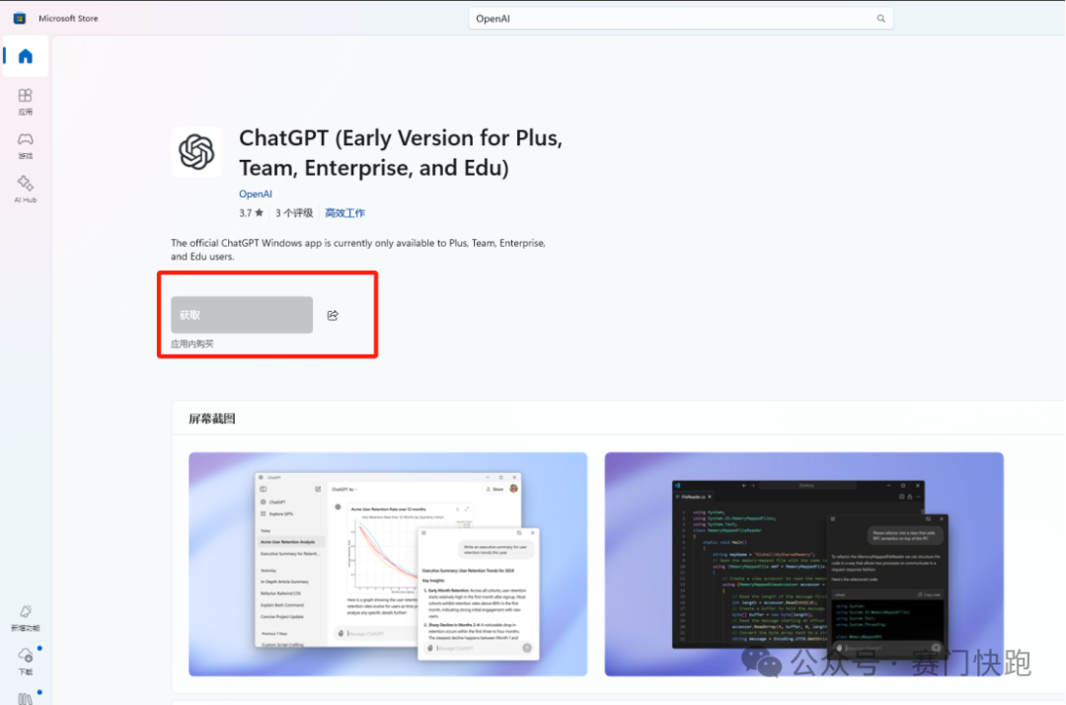
Task: Click the share icon beside 获取 button
Action: click(333, 315)
